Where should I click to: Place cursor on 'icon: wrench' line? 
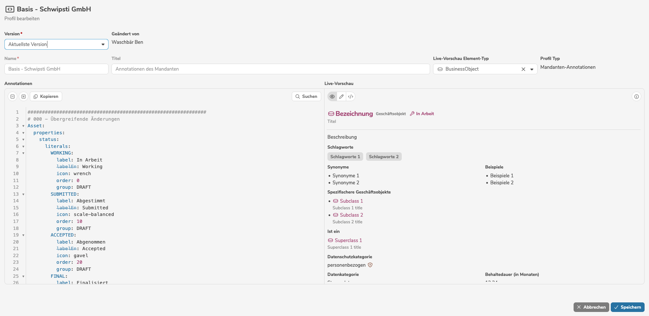coord(74,174)
